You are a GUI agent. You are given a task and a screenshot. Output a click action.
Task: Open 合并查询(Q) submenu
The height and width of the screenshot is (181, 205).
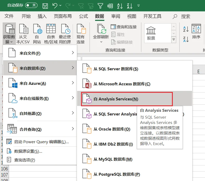pos(40,129)
